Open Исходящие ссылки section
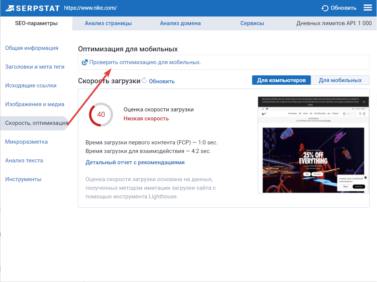Screen dimensions: 377x282 tap(31, 85)
